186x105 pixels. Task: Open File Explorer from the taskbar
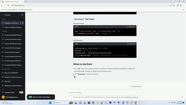click(85, 103)
